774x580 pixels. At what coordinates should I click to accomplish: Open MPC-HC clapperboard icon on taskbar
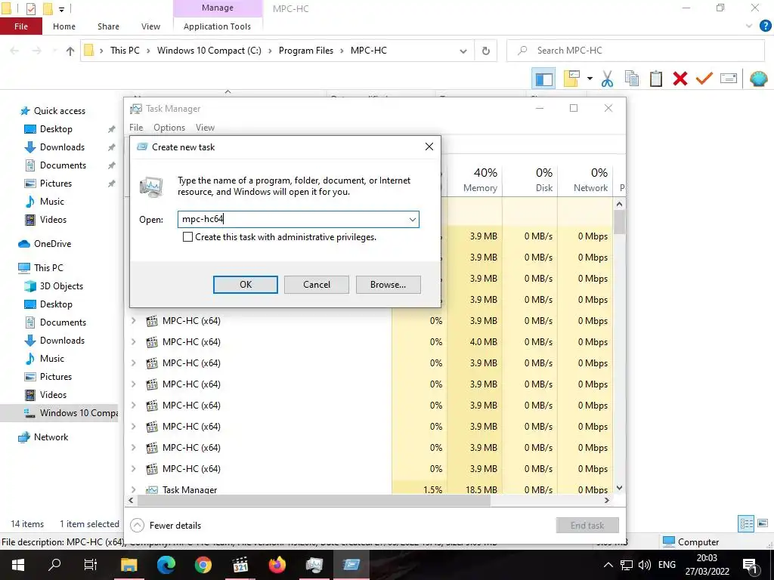[x=240, y=565]
